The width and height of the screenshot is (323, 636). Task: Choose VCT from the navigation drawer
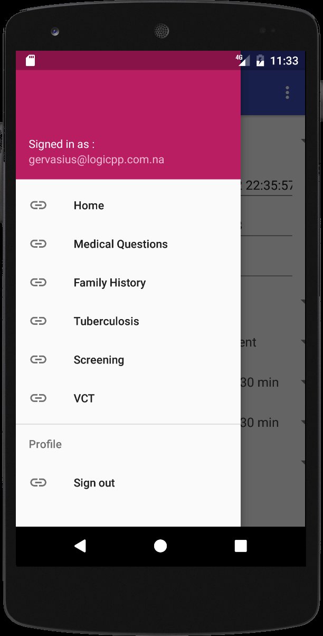pos(84,398)
